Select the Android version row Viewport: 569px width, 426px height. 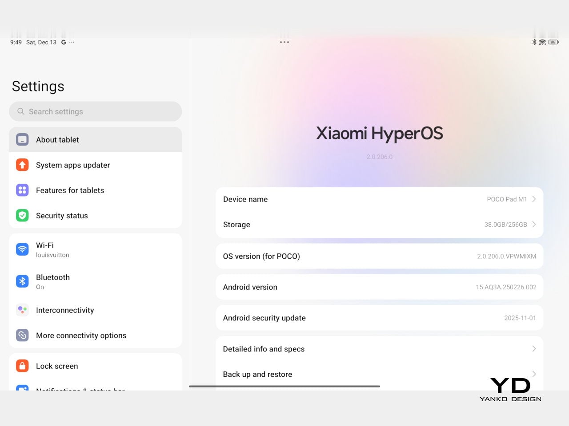pyautogui.click(x=379, y=287)
